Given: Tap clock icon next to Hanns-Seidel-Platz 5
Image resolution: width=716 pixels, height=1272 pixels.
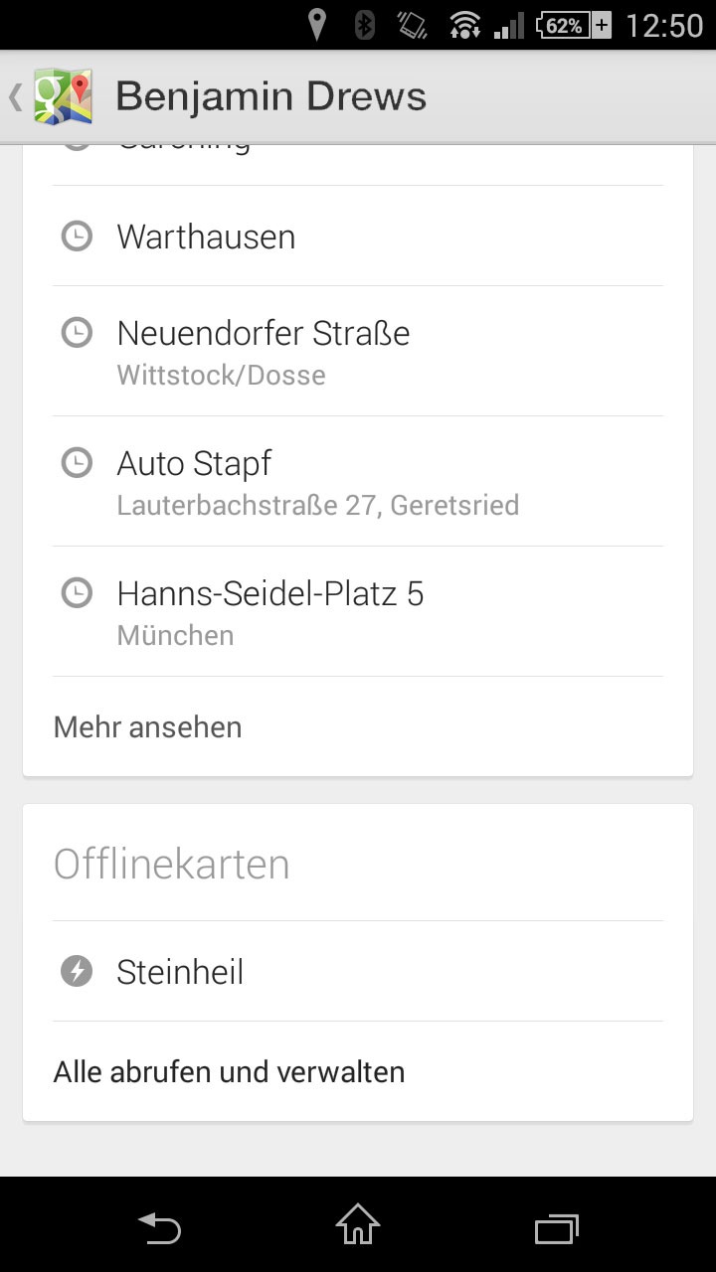Looking at the screenshot, I should click(77, 593).
